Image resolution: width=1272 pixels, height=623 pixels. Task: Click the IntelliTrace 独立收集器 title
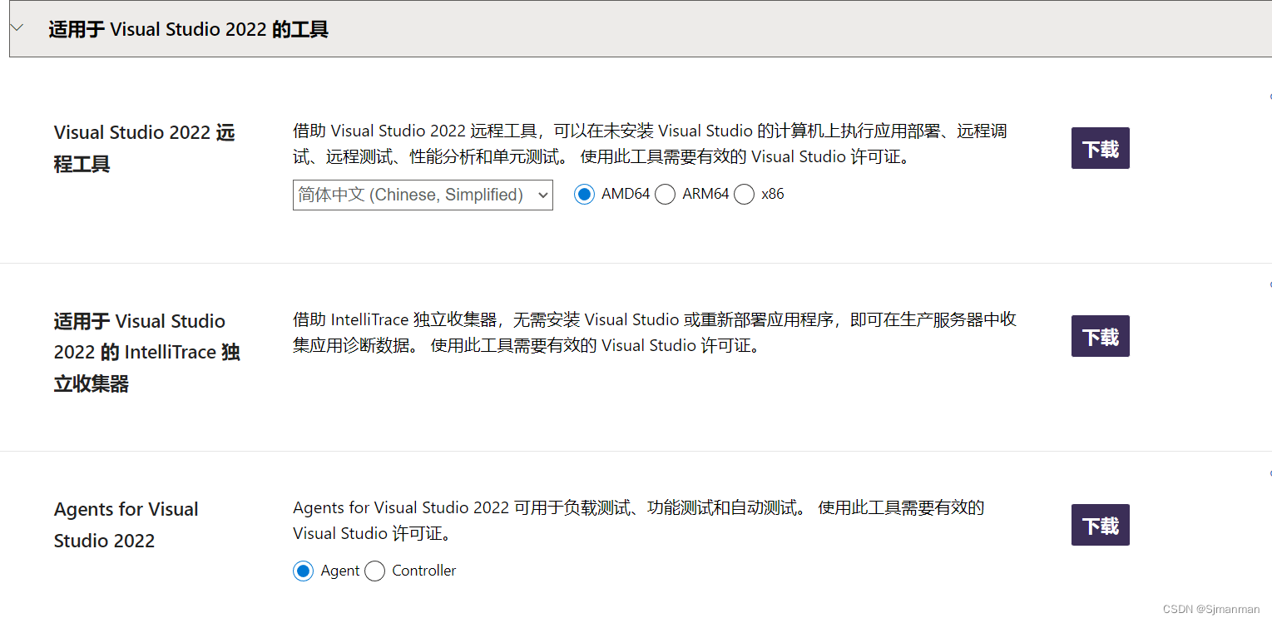[147, 352]
